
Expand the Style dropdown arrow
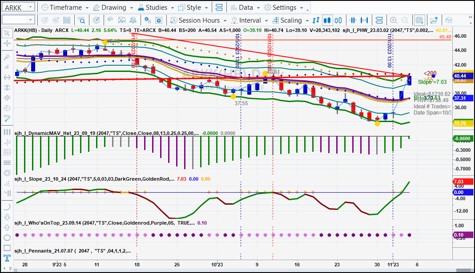click(x=206, y=8)
